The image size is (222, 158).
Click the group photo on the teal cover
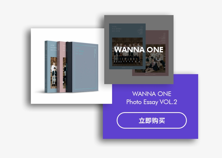point(127,52)
